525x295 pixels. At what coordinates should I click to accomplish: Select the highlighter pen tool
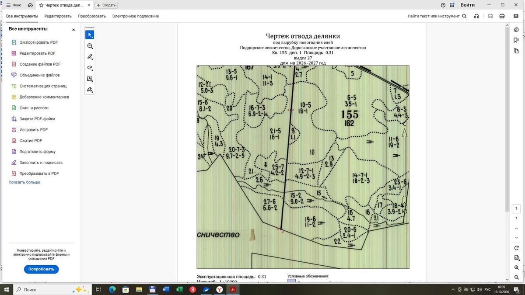click(x=90, y=57)
